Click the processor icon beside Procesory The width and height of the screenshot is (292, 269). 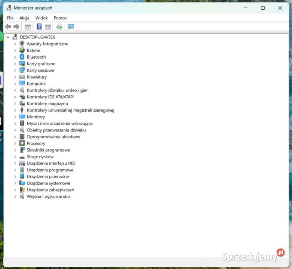[x=22, y=143]
